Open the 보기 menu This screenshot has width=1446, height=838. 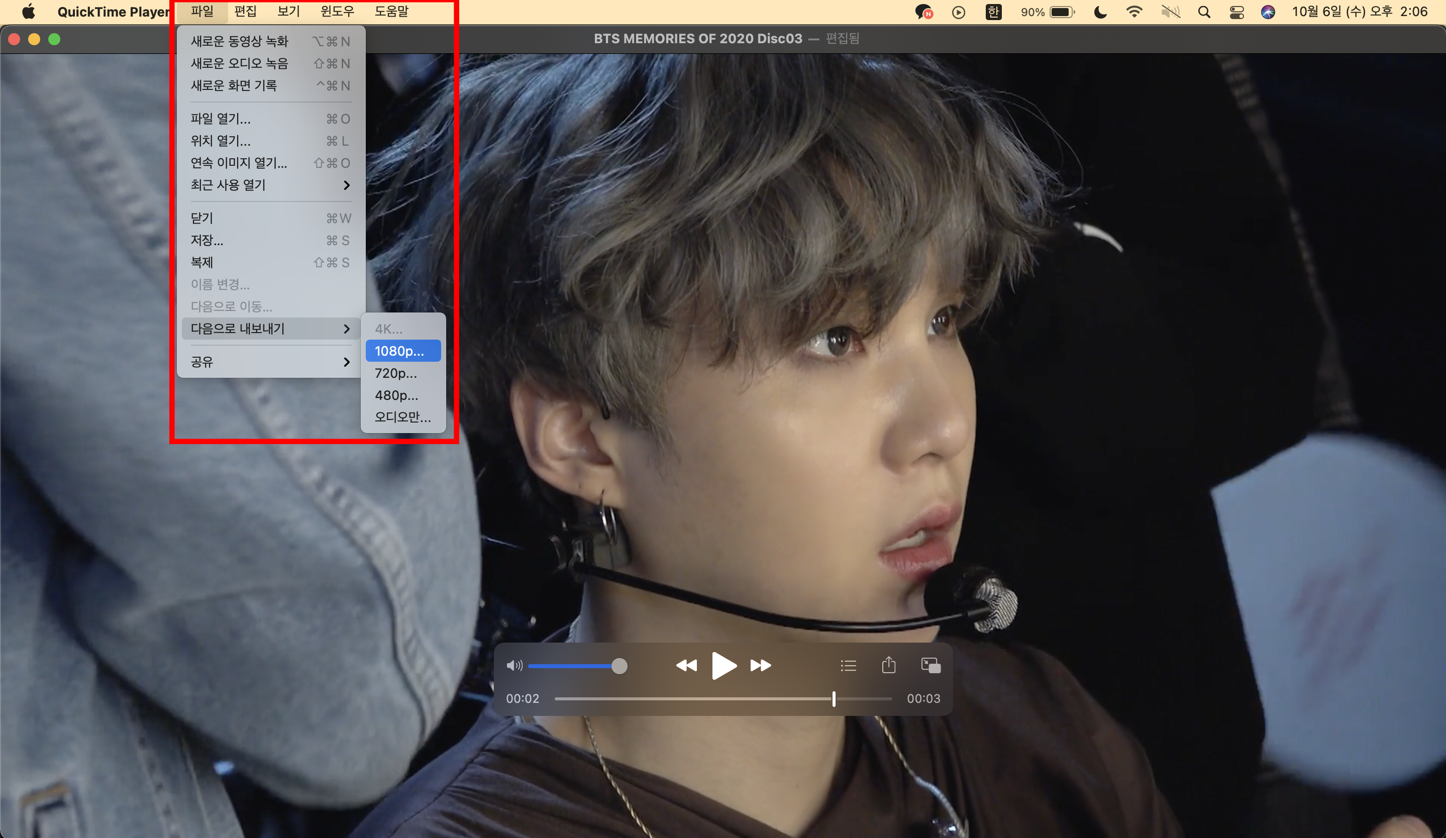coord(288,12)
